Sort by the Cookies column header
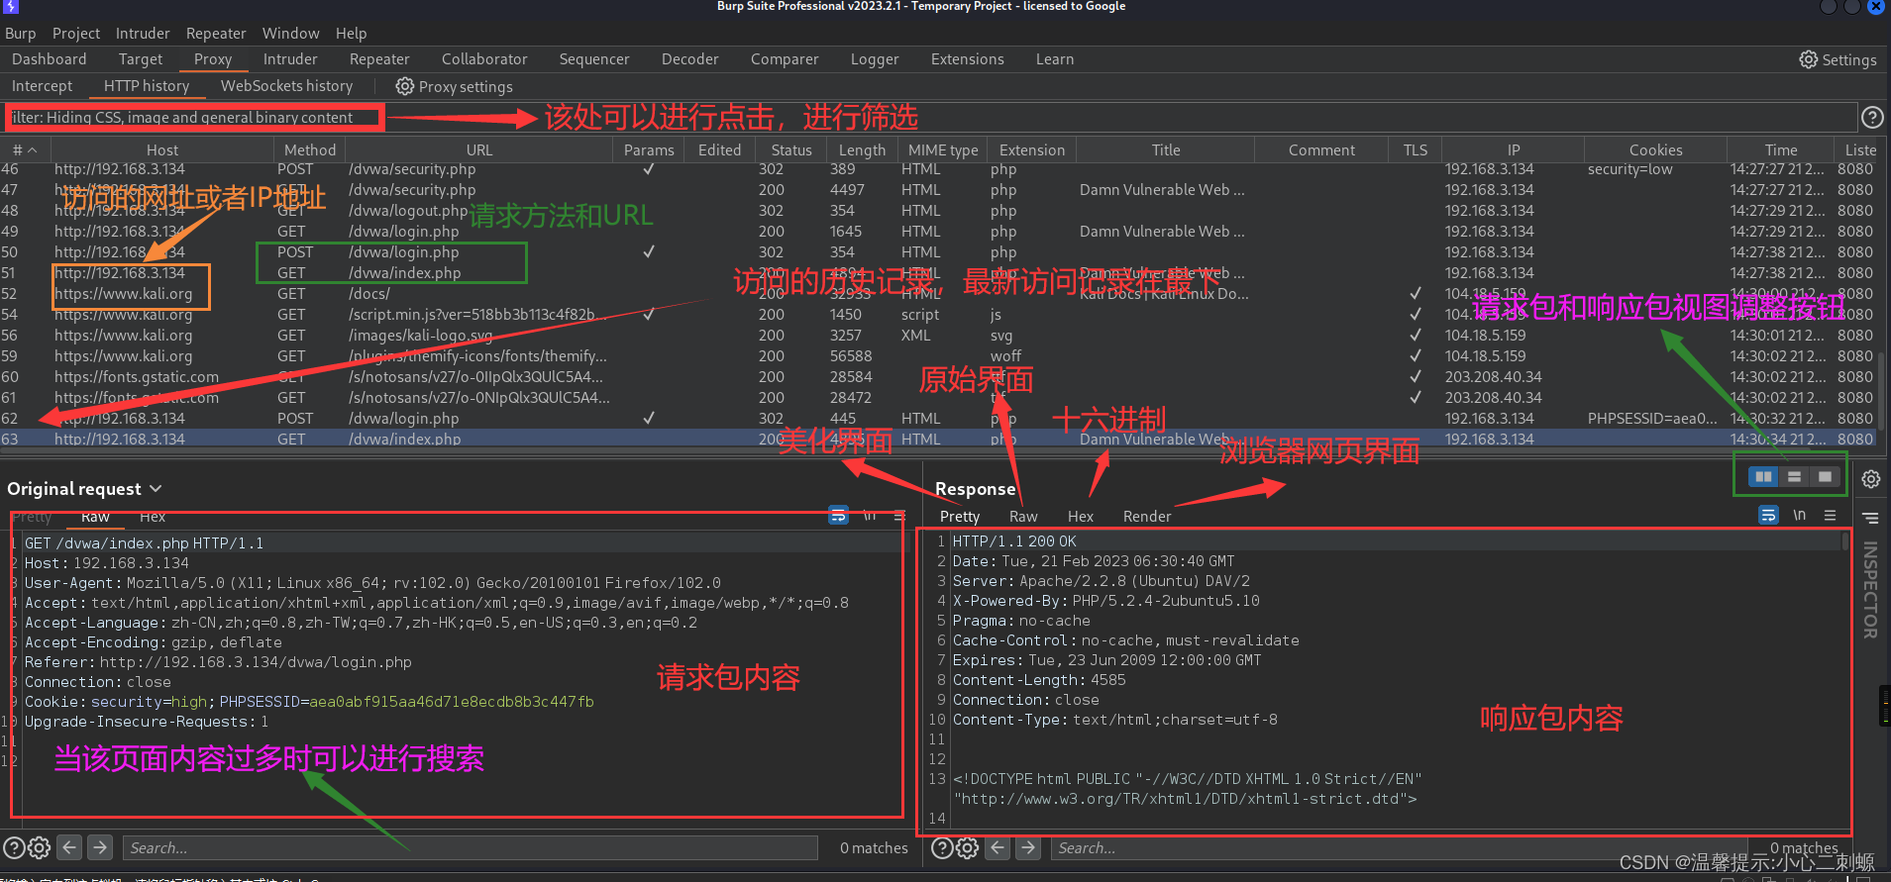Image resolution: width=1891 pixels, height=882 pixels. 1655,150
